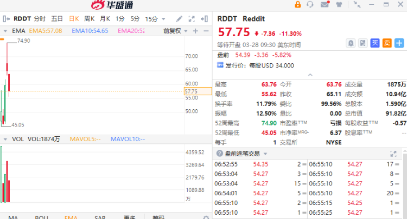Click the 74.90 high label on chart

24,41
